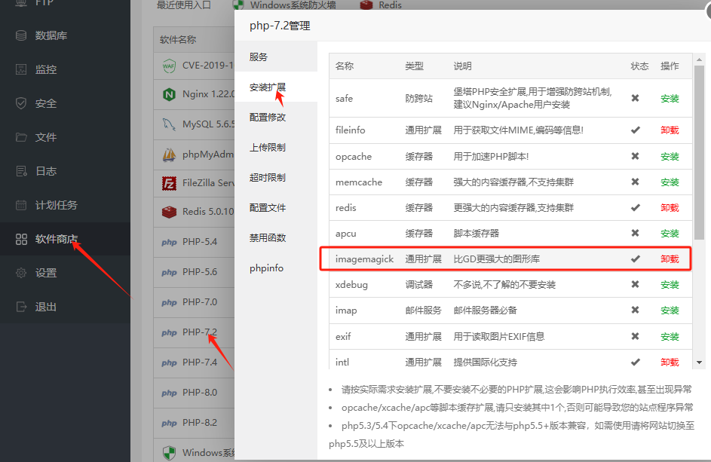The height and width of the screenshot is (462, 711).
Task: Click the imagemagick name cell
Action: [365, 259]
